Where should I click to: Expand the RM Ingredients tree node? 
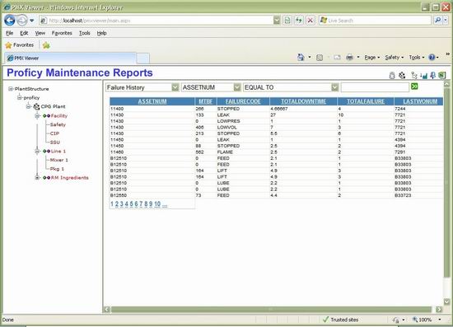[x=37, y=178]
